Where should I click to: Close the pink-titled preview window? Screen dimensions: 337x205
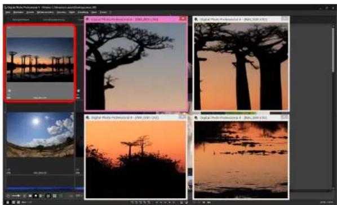point(183,19)
